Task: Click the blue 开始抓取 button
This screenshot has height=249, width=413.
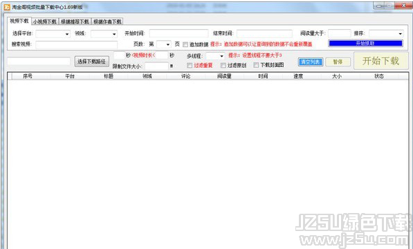Action: point(365,43)
